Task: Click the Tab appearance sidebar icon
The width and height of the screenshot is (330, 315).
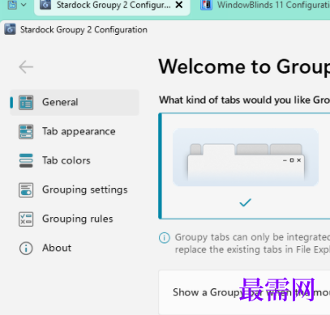Action: [x=26, y=132]
